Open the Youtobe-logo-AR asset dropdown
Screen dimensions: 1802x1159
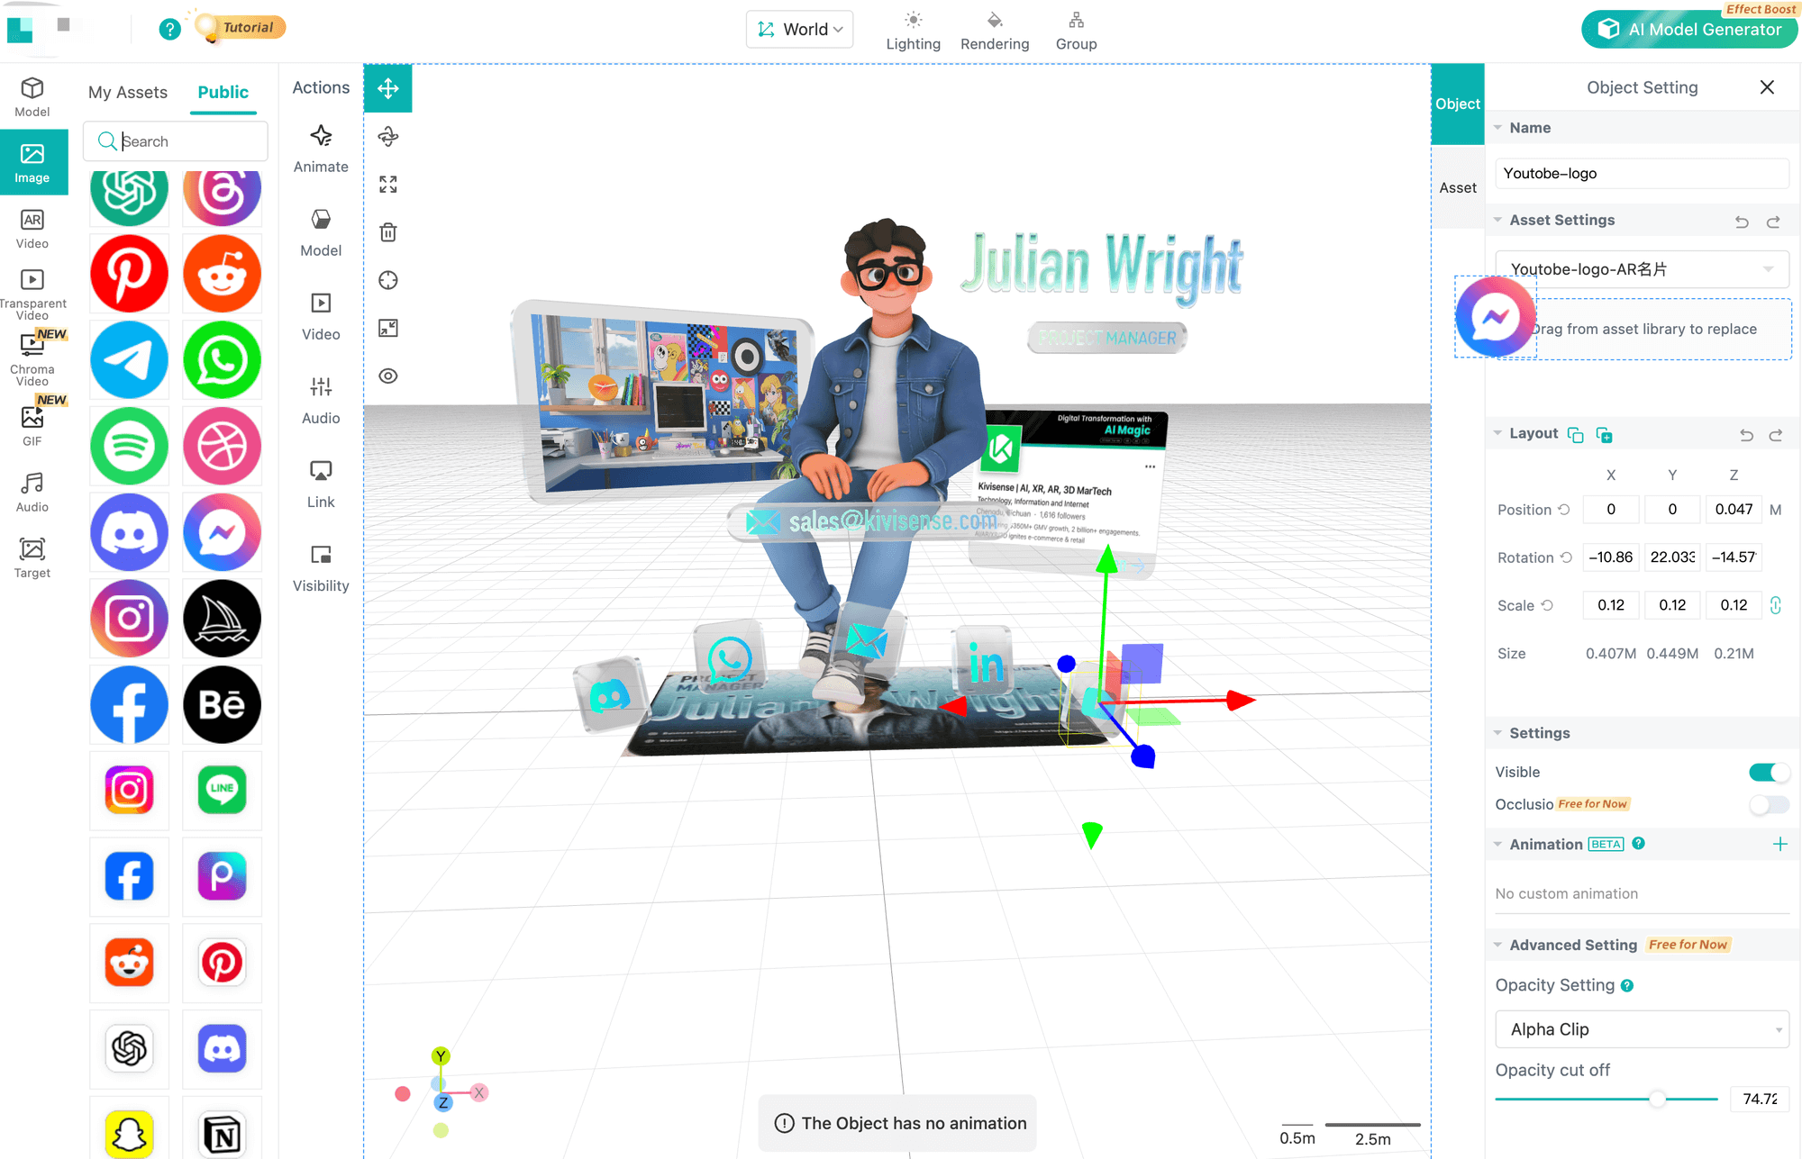(x=1641, y=269)
